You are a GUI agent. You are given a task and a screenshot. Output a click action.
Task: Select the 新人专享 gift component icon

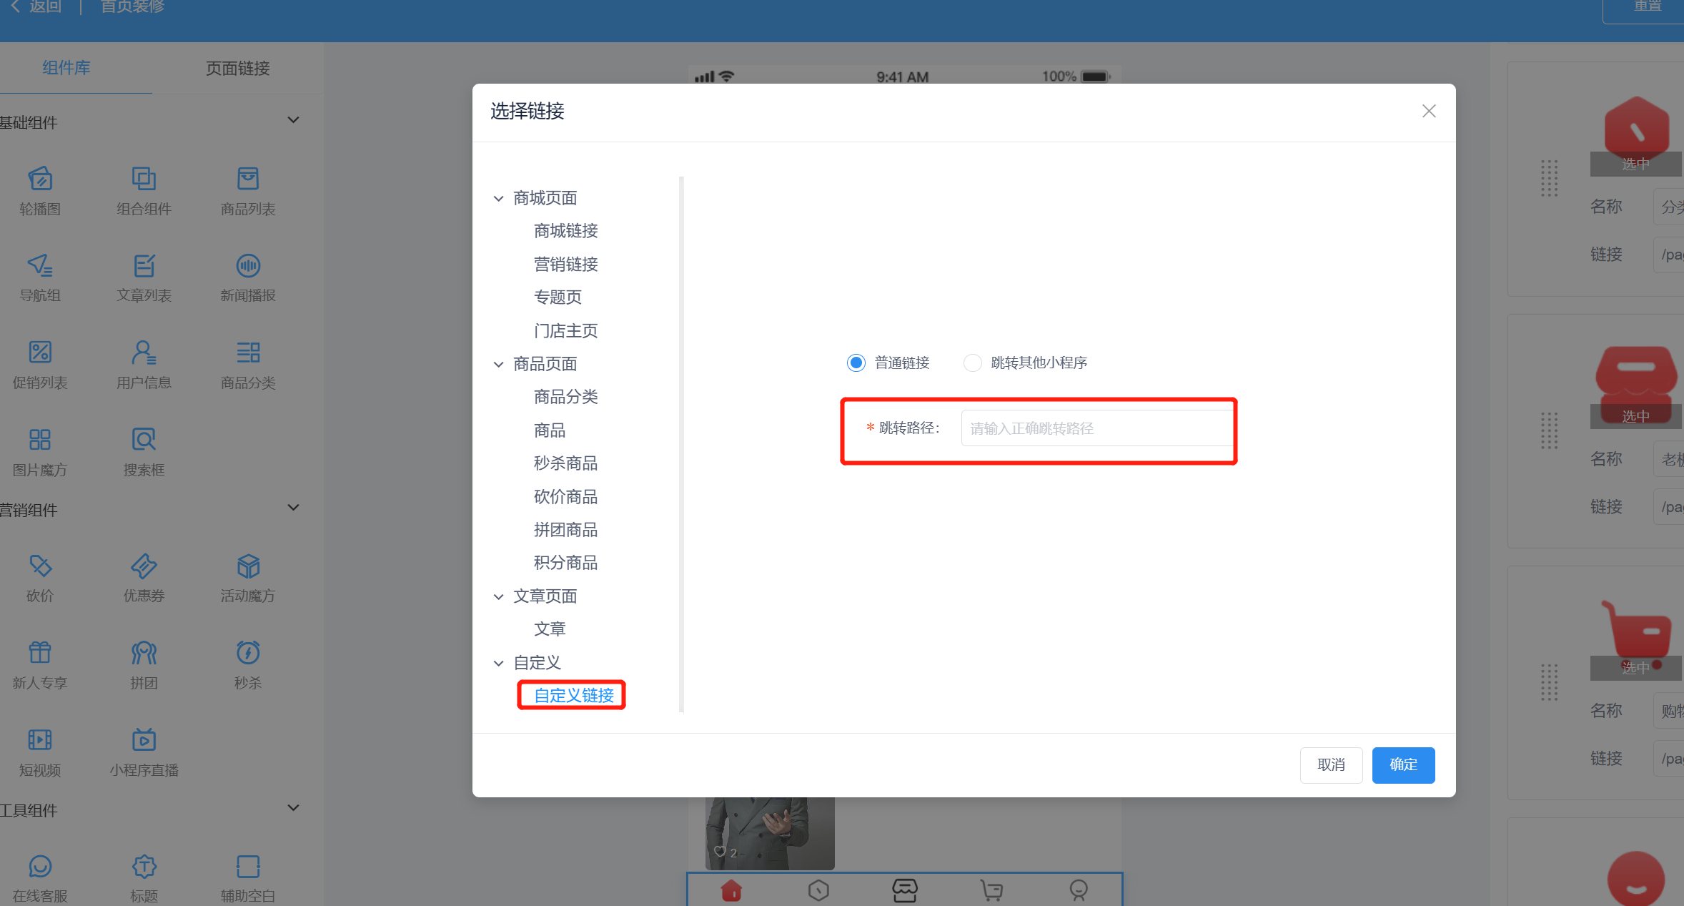40,652
